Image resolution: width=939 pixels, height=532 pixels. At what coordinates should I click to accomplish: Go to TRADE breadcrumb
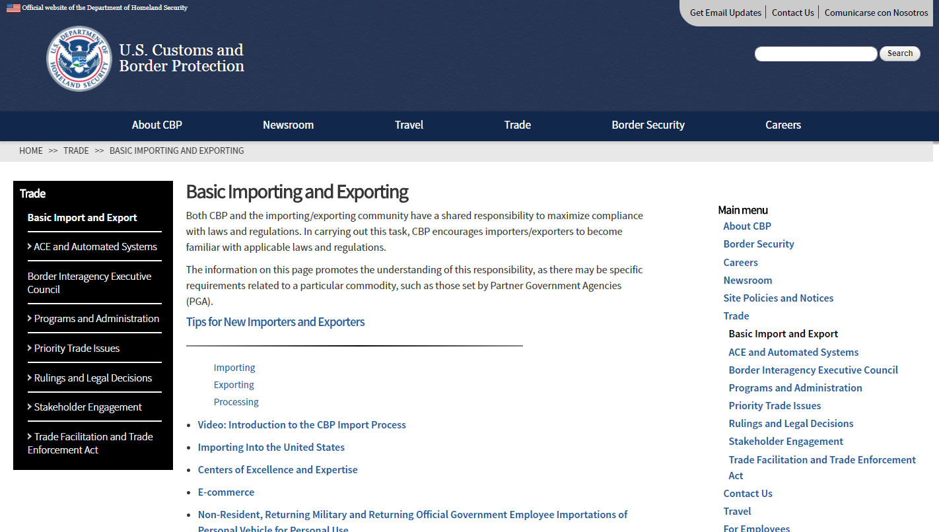pyautogui.click(x=76, y=150)
